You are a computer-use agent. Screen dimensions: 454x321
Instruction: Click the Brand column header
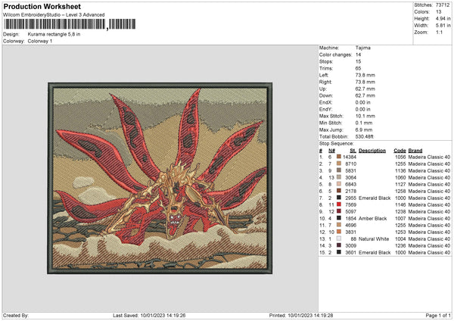[415, 151]
